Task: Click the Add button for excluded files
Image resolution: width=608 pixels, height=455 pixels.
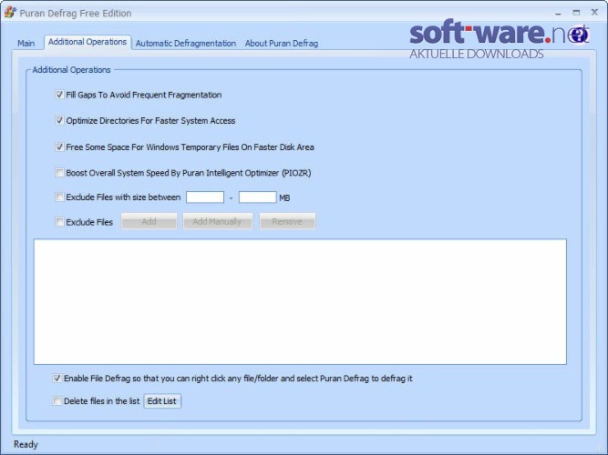Action: tap(149, 221)
